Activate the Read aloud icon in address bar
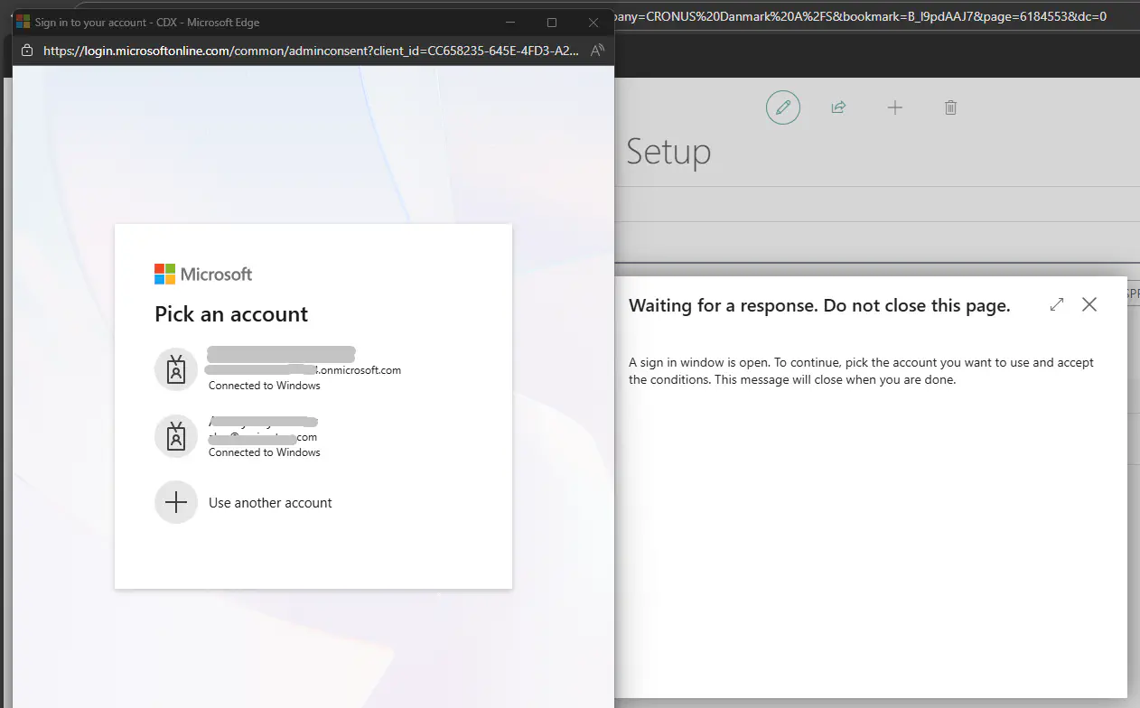 click(x=596, y=51)
